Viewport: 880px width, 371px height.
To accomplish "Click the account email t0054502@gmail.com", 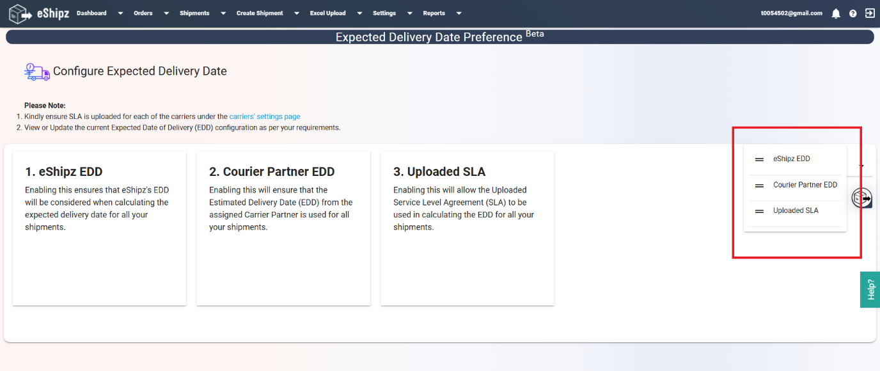I will (x=792, y=13).
